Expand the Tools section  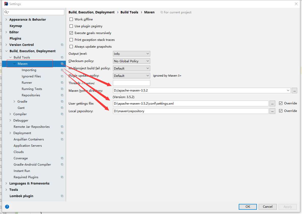(x=6, y=190)
